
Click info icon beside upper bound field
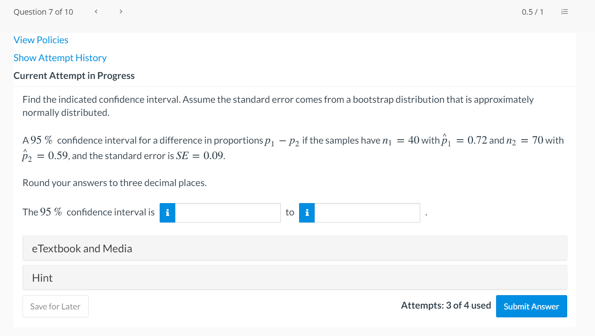point(307,213)
